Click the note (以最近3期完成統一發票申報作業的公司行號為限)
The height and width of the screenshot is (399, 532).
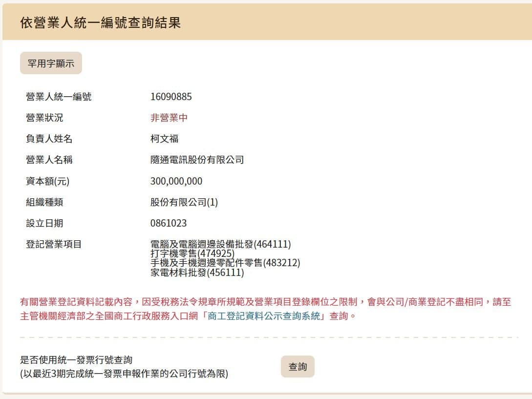[124, 374]
